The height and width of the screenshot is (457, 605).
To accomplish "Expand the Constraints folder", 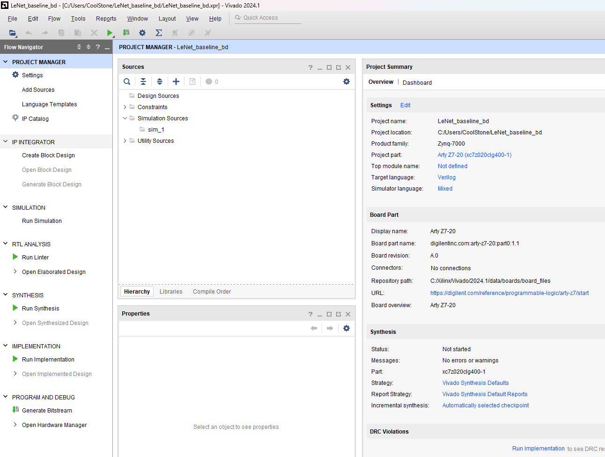I will [x=125, y=107].
